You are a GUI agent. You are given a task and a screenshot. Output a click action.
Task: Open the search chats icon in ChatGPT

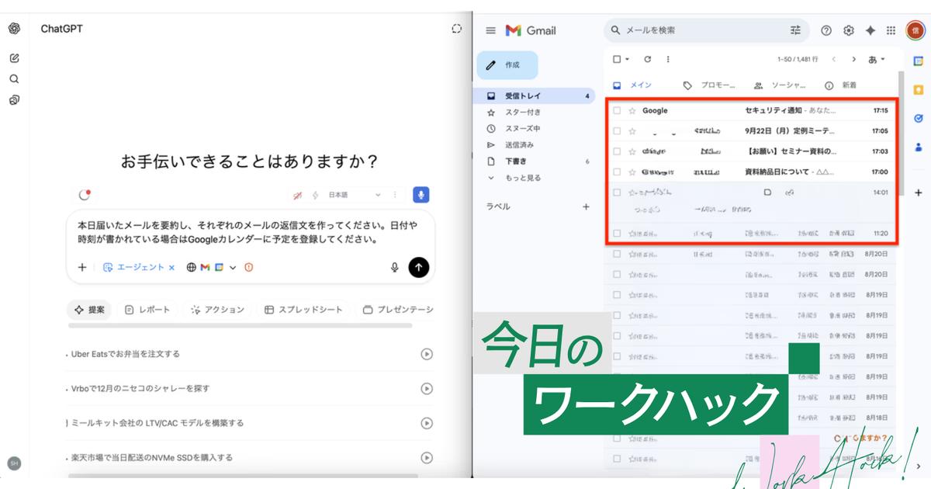[x=14, y=78]
